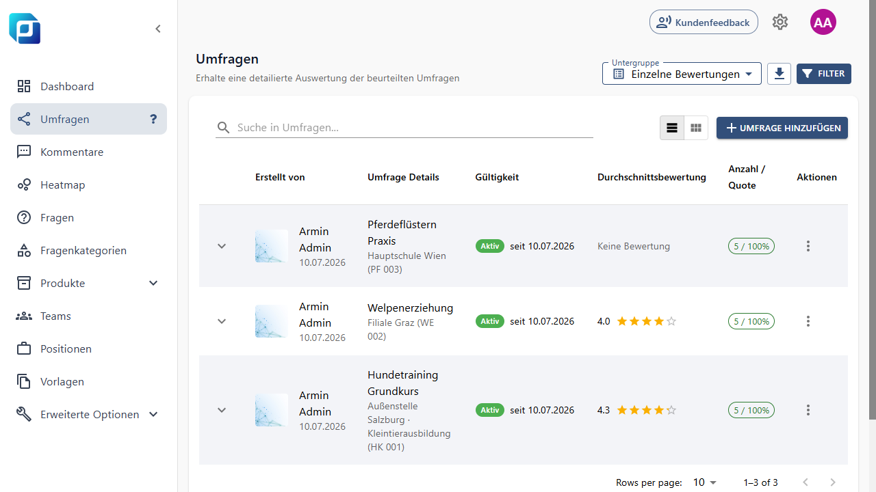The height and width of the screenshot is (492, 876).
Task: Click the question mark help icon next to Umfragen
Action: point(153,119)
